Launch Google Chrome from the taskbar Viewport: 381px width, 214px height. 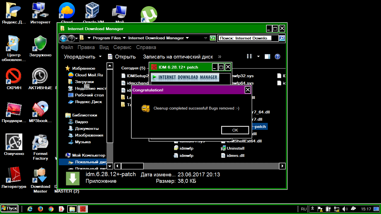pyautogui.click(x=51, y=209)
